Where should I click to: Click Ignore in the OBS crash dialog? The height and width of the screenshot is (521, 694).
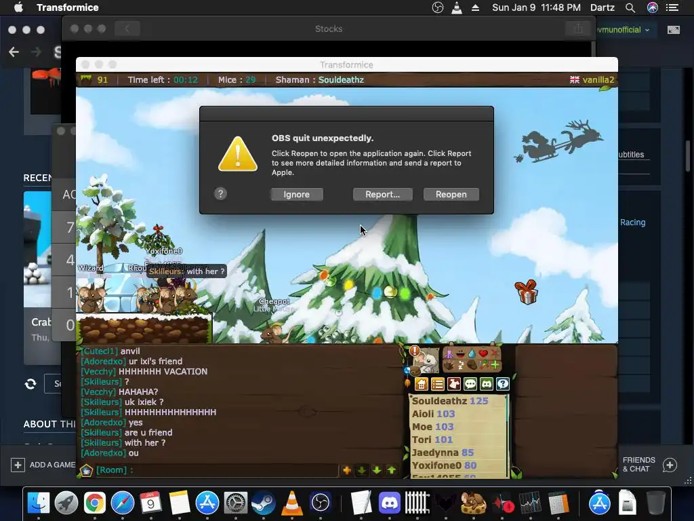tap(297, 195)
